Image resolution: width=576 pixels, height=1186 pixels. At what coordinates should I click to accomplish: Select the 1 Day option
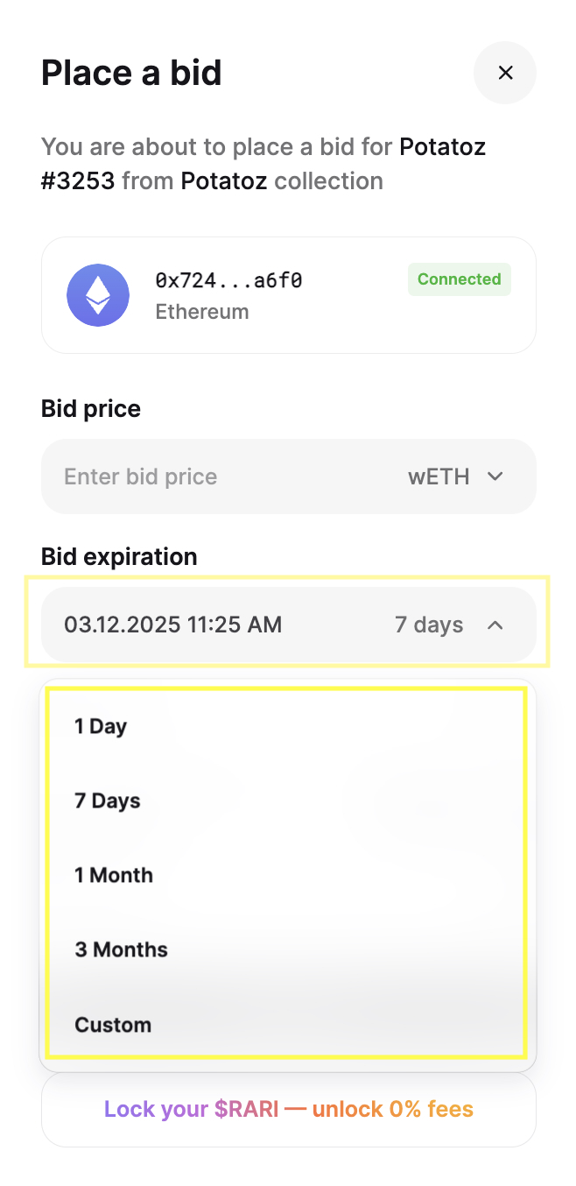click(x=288, y=726)
